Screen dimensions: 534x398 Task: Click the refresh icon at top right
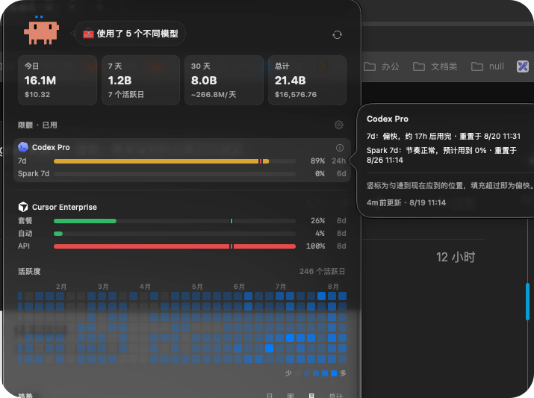337,35
